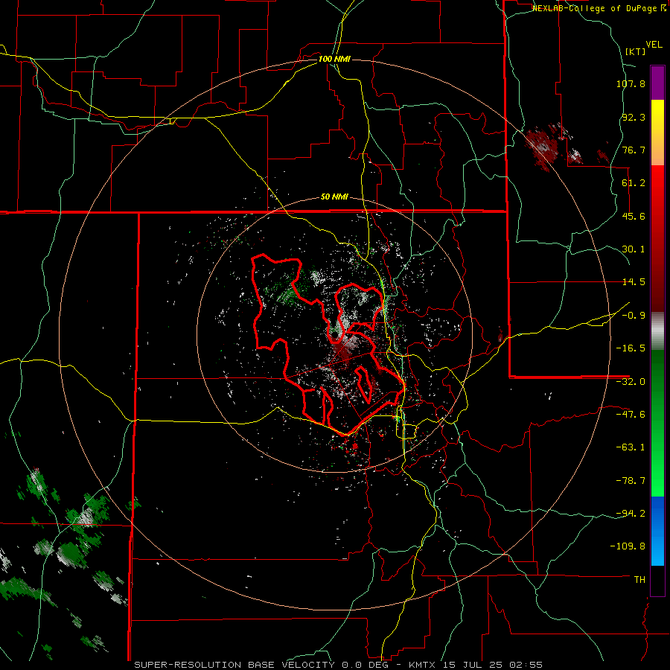This screenshot has height=670, width=670.
Task: Click the 61.2 scale value
Action: (634, 183)
